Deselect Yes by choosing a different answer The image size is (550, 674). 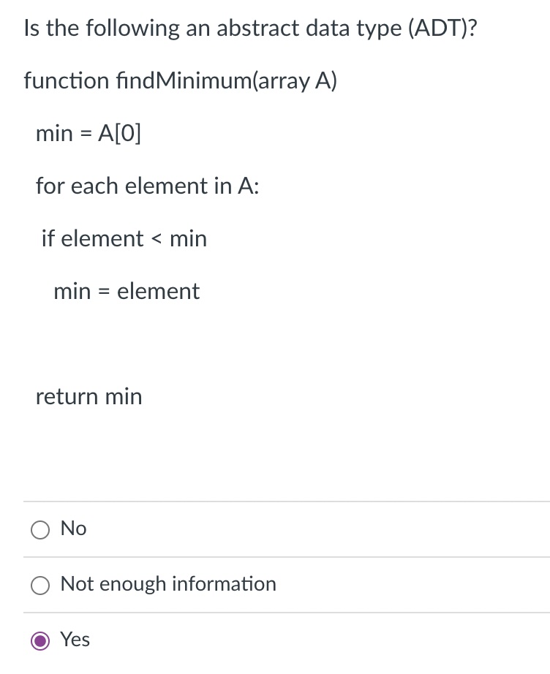[41, 529]
